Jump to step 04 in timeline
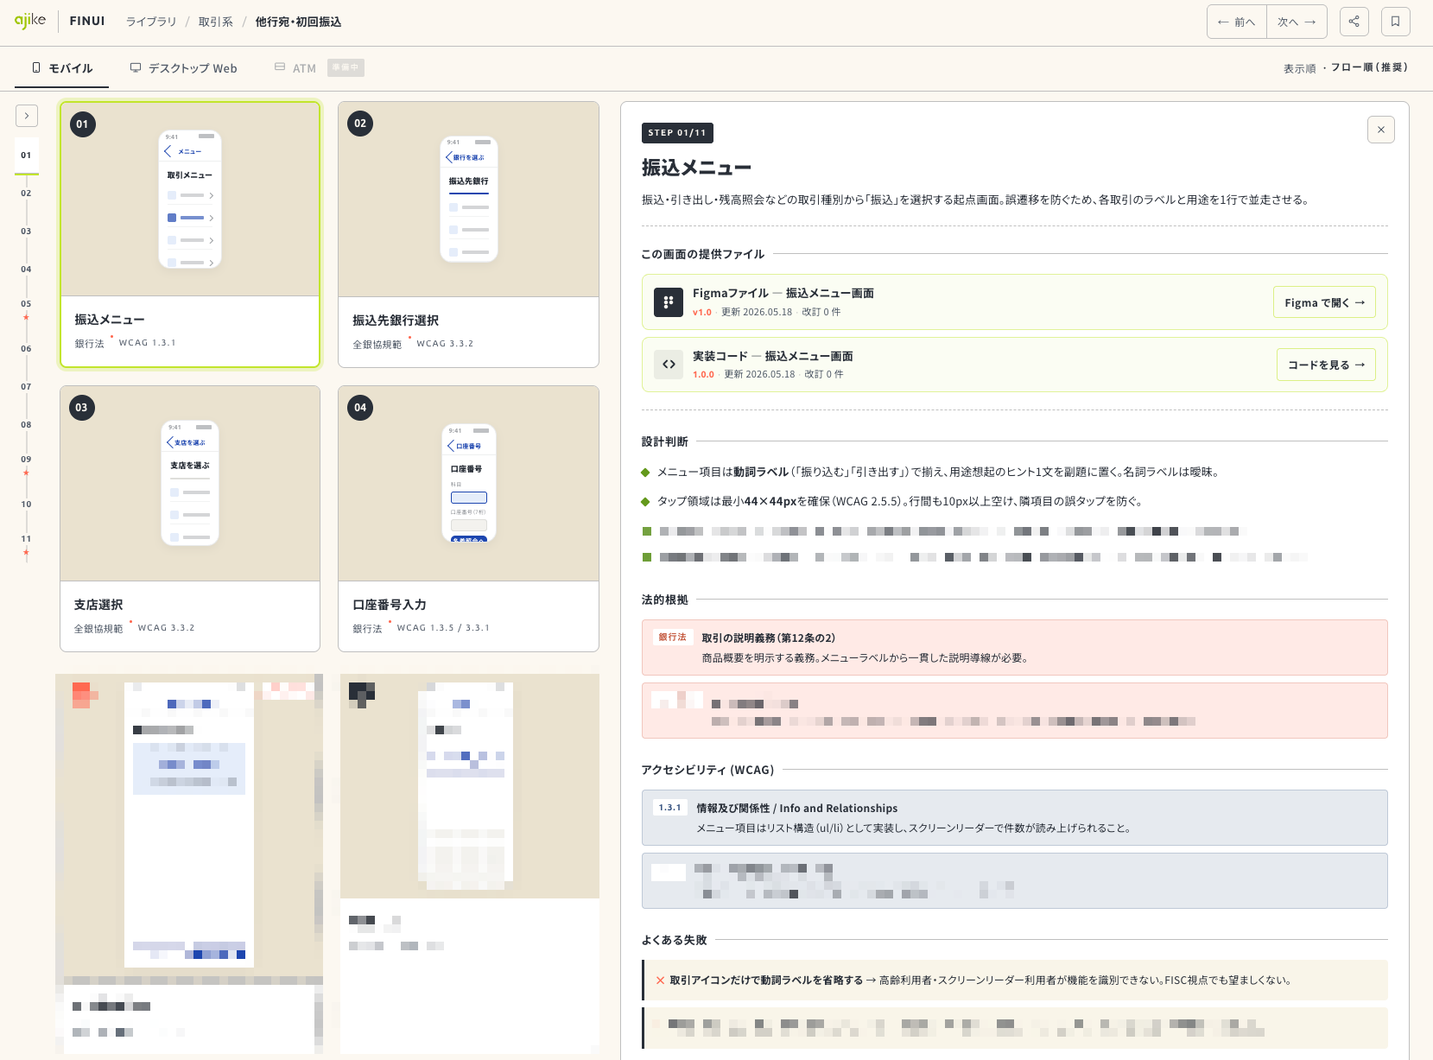This screenshot has width=1433, height=1060. click(x=26, y=270)
